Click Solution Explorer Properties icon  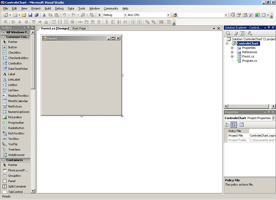pos(228,33)
